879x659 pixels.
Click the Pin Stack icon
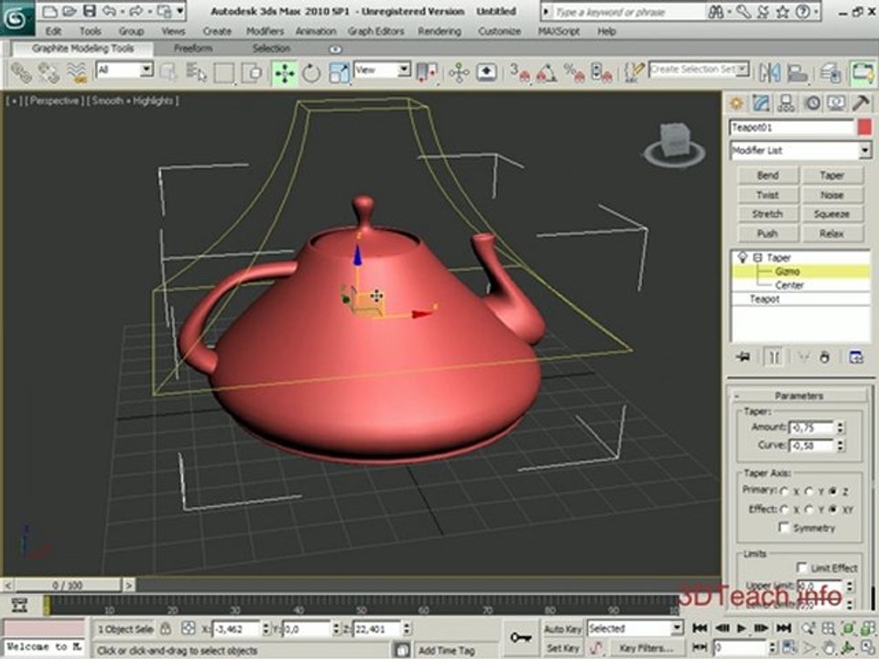(x=743, y=357)
